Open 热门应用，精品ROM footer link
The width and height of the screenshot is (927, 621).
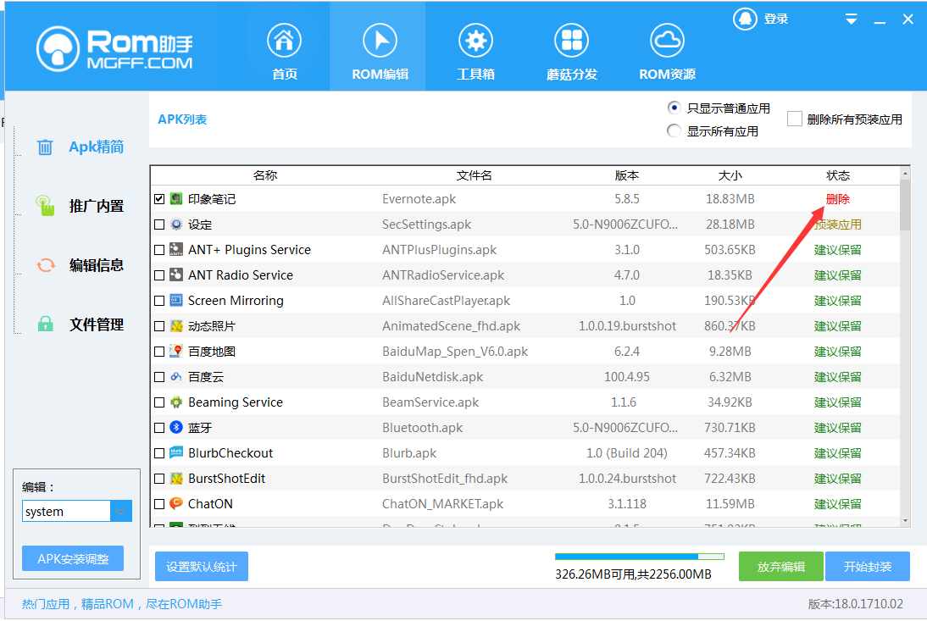[x=122, y=604]
